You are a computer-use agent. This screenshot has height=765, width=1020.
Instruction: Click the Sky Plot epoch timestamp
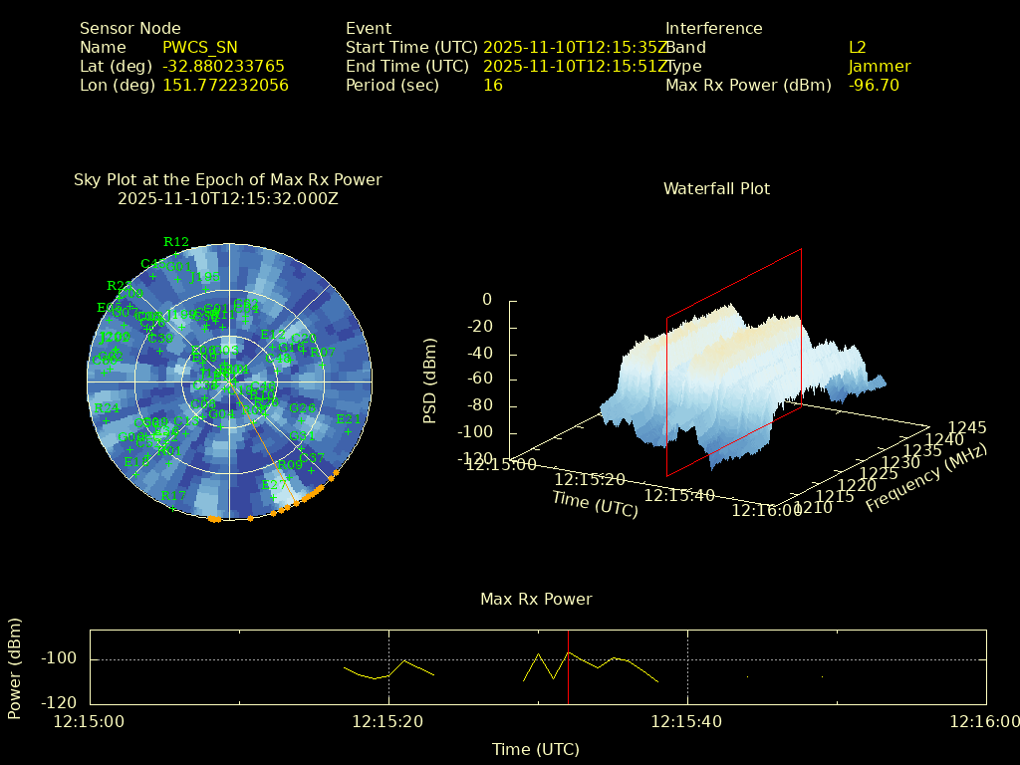[227, 198]
